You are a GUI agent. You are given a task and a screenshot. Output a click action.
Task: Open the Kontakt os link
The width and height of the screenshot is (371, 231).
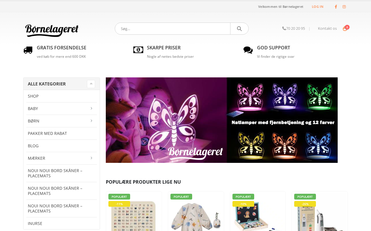pos(327,28)
